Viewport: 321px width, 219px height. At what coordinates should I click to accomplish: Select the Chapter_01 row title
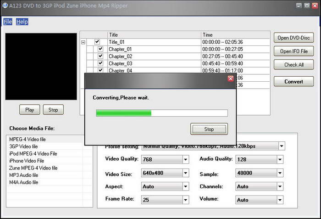[x=120, y=49]
